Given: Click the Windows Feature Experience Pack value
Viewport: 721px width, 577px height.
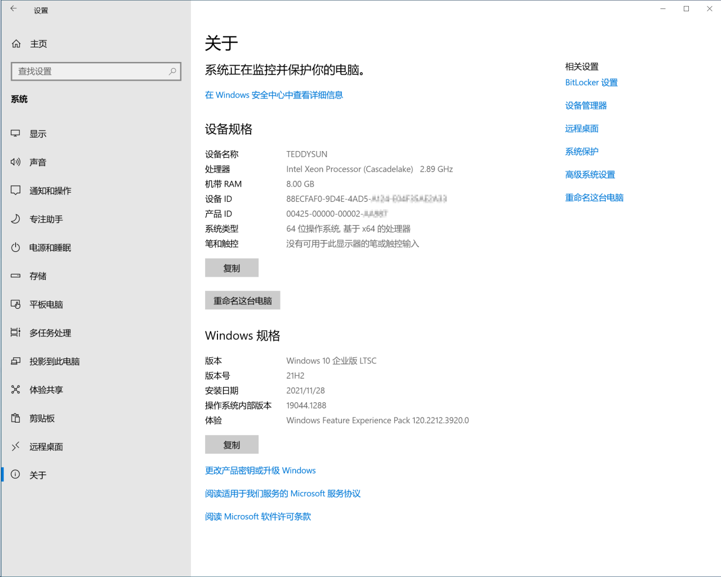Looking at the screenshot, I should pyautogui.click(x=377, y=420).
